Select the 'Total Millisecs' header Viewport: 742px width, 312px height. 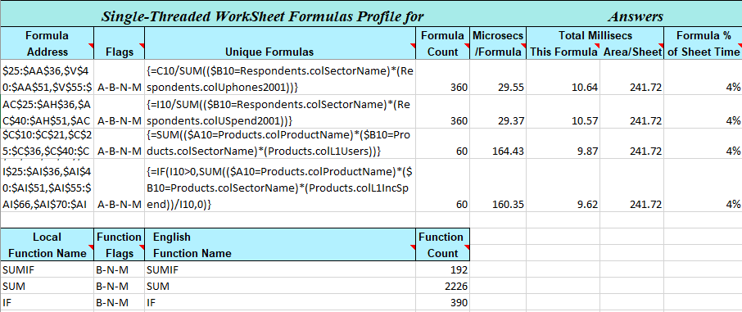pyautogui.click(x=595, y=35)
